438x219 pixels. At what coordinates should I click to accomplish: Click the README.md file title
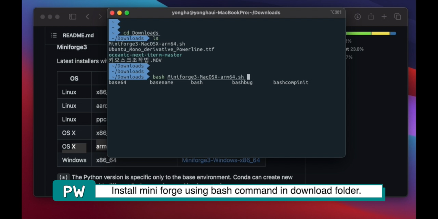(x=78, y=35)
